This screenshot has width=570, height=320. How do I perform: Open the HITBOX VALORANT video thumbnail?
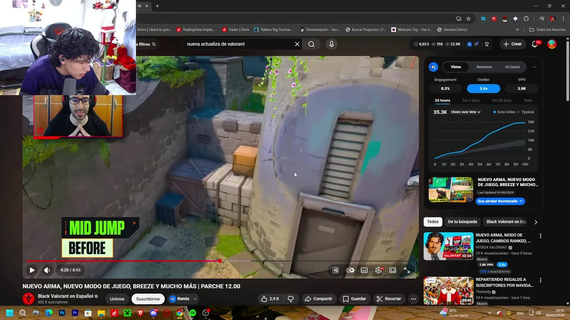[x=448, y=246]
